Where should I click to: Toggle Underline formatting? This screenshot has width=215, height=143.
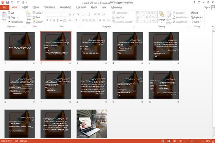[54, 20]
